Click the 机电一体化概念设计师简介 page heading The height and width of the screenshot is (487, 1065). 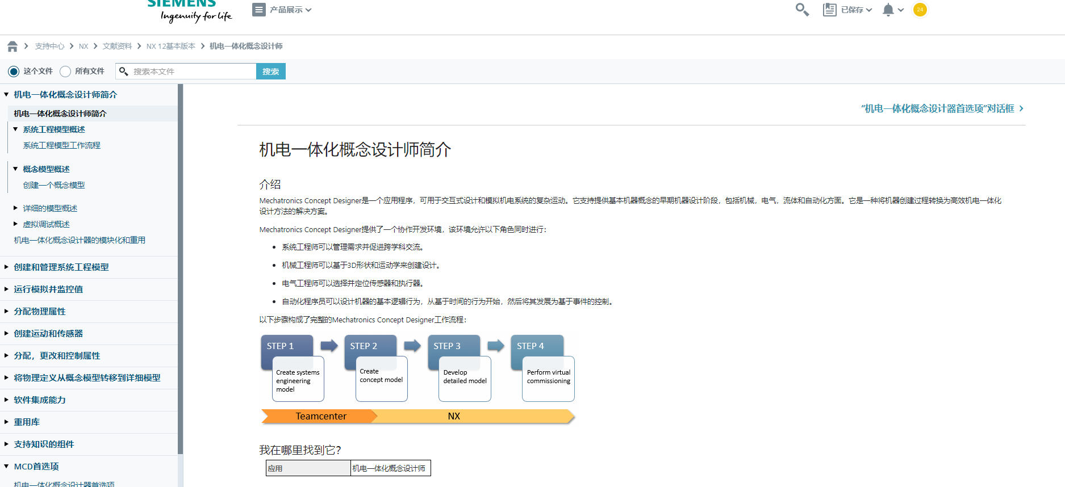355,150
